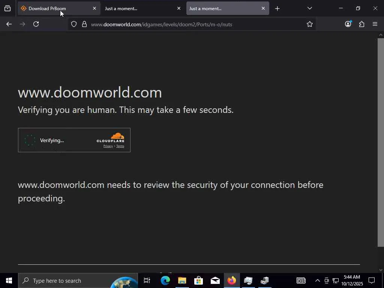Viewport: 384px width, 288px height.
Task: Bookmark this page with the star
Action: point(309,24)
